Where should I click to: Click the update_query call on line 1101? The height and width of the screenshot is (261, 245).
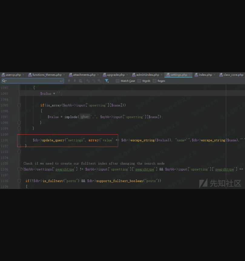pos(53,140)
